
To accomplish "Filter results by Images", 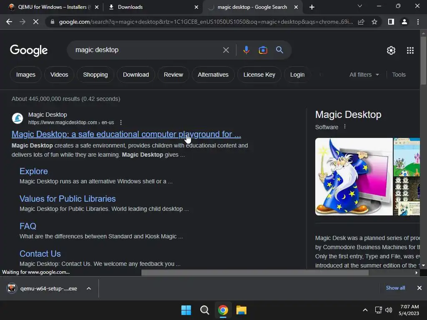I will 25,75.
